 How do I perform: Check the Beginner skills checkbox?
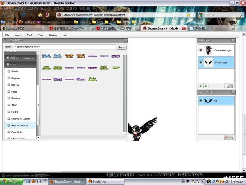pos(9,78)
